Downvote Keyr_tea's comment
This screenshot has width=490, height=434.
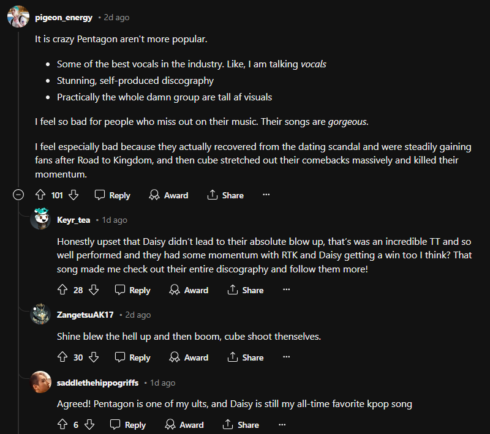tap(93, 290)
